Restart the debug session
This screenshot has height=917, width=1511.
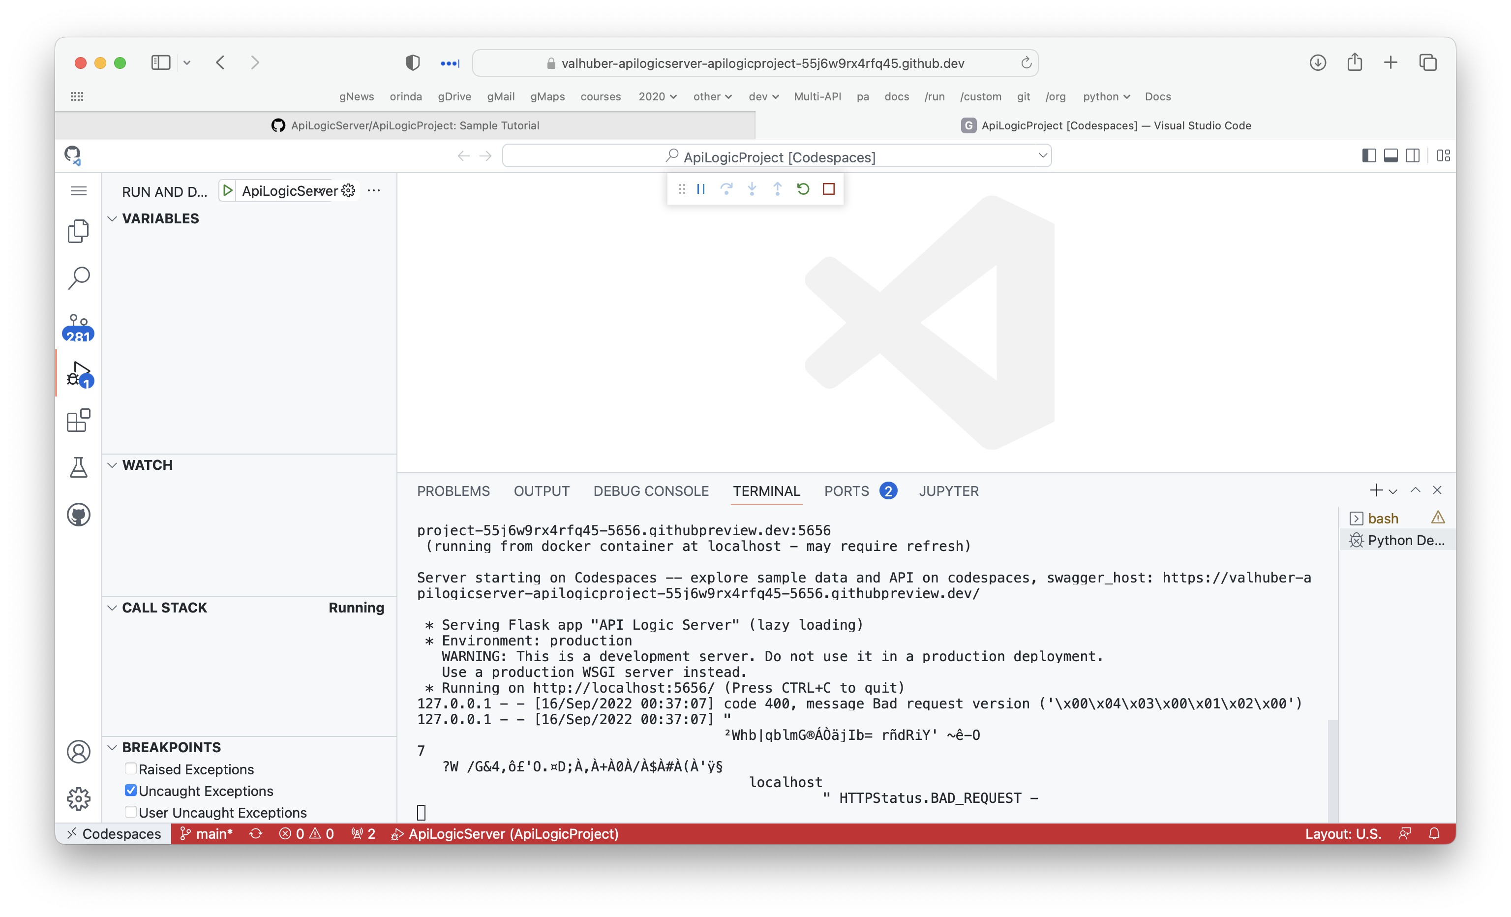point(803,189)
